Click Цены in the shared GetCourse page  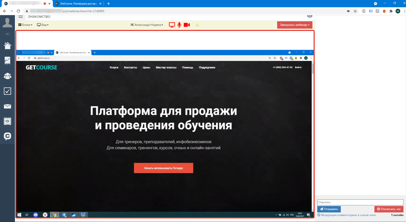[146, 67]
